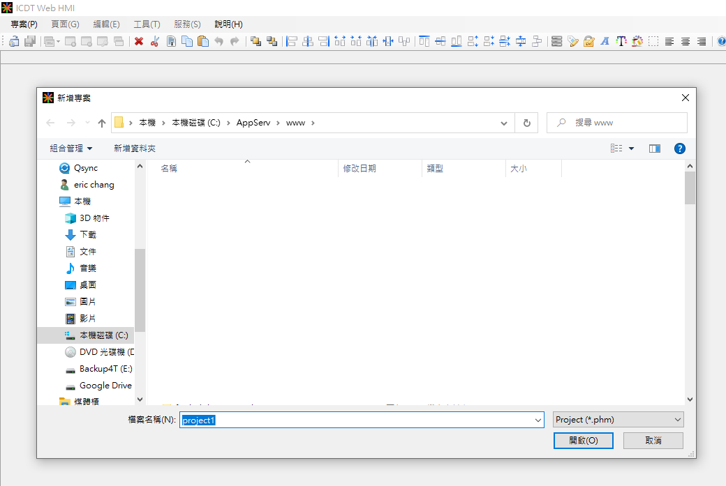Click the 開啟(O) button

[x=583, y=441]
